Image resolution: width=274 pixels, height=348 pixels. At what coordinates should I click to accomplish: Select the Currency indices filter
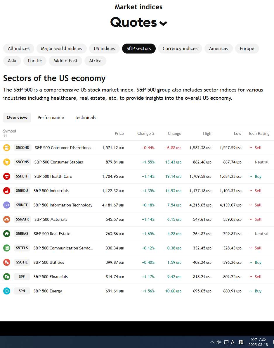[x=180, y=48]
